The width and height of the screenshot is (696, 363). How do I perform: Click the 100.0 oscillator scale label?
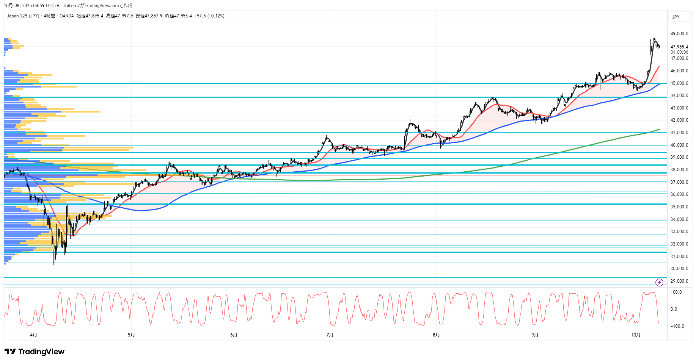[676, 292]
